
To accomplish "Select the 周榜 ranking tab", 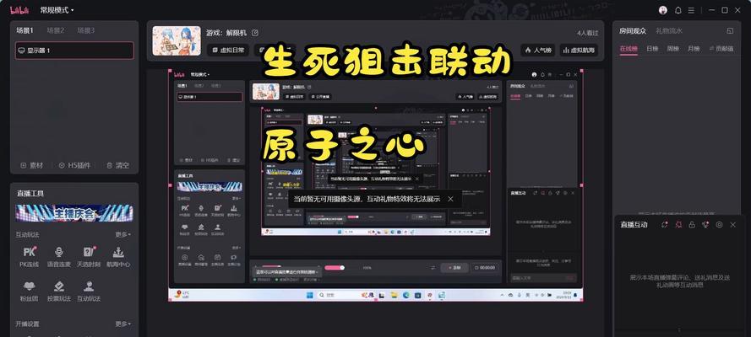I will click(x=672, y=49).
